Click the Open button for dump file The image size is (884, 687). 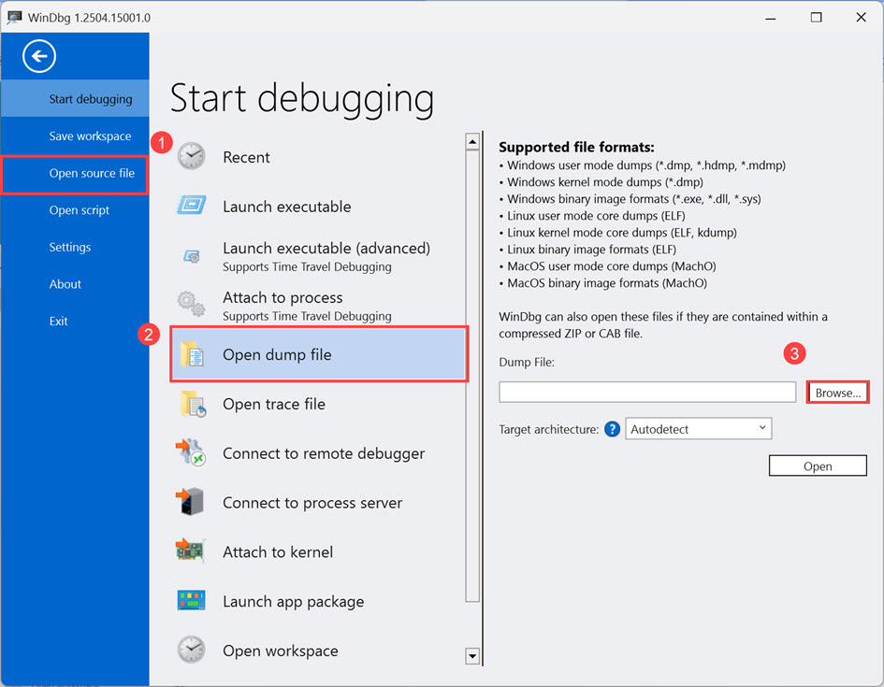pyautogui.click(x=818, y=466)
